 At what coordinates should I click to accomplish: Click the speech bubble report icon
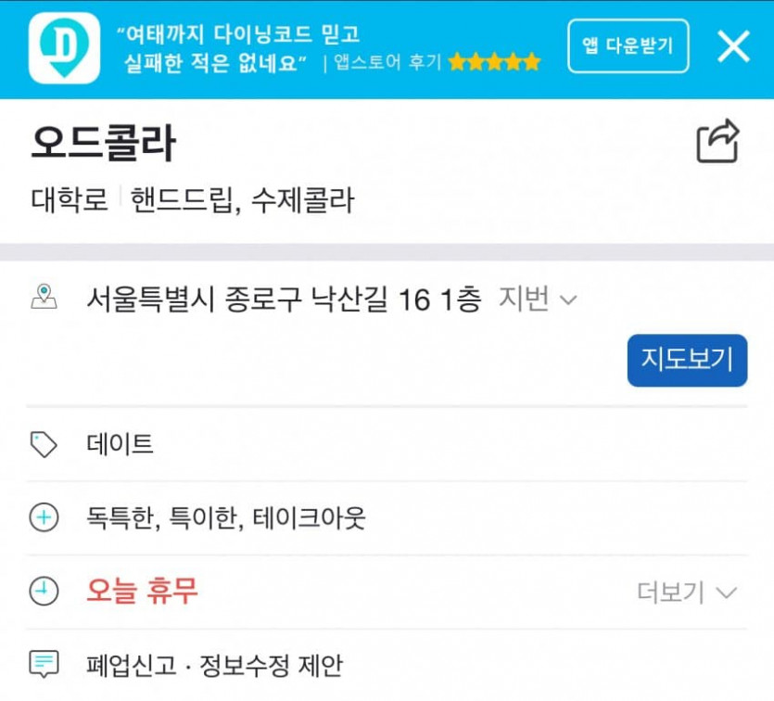click(44, 664)
